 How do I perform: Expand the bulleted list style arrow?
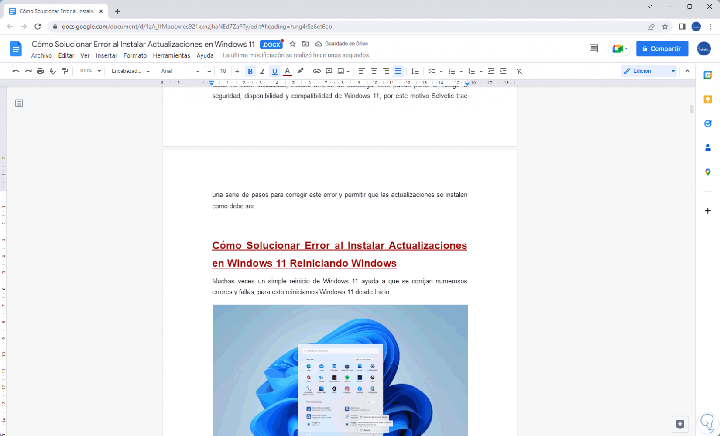pyautogui.click(x=461, y=72)
